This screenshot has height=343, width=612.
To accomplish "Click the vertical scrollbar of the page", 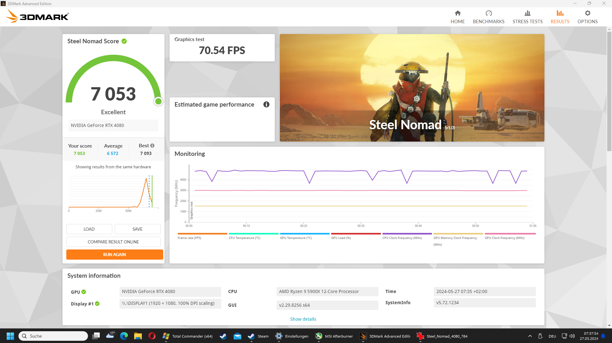I will [x=609, y=91].
